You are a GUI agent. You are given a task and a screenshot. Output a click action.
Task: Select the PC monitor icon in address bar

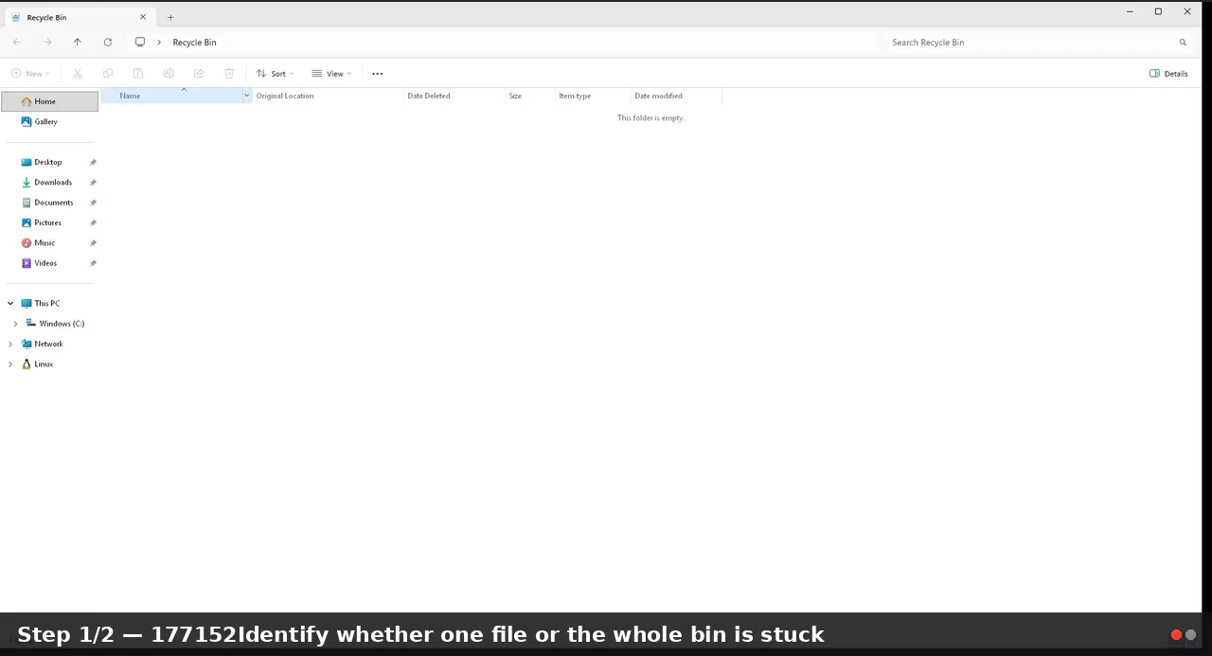tap(140, 43)
